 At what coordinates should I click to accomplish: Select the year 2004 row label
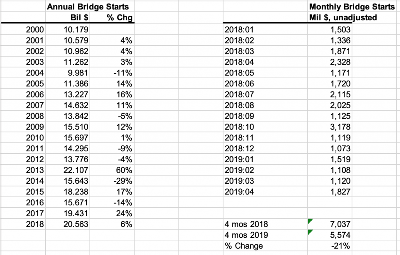pyautogui.click(x=35, y=73)
